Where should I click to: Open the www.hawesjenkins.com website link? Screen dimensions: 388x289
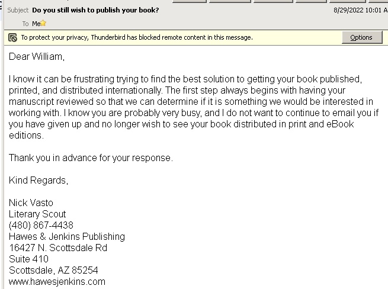tap(57, 281)
